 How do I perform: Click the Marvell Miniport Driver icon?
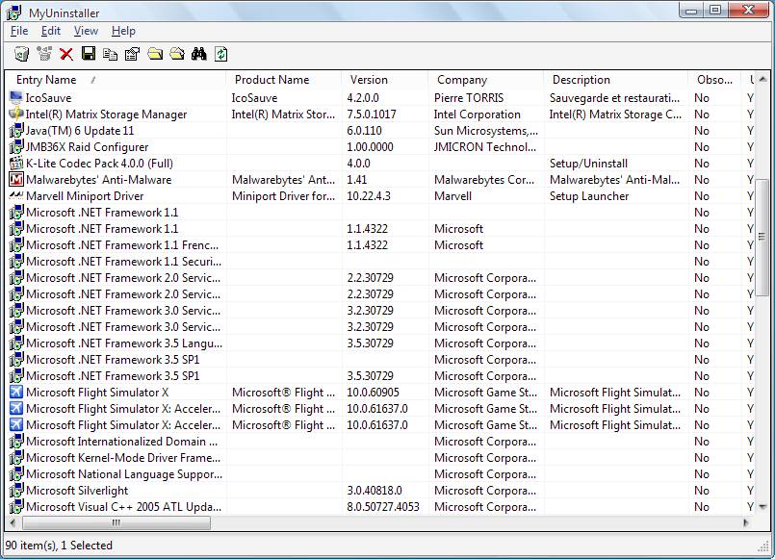pyautogui.click(x=16, y=195)
